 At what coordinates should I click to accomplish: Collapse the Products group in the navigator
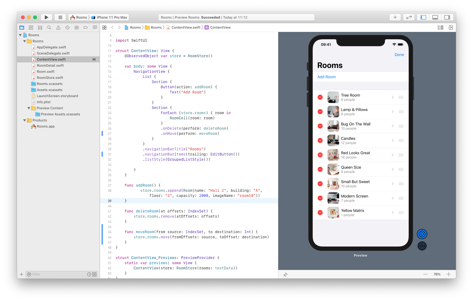(x=25, y=120)
